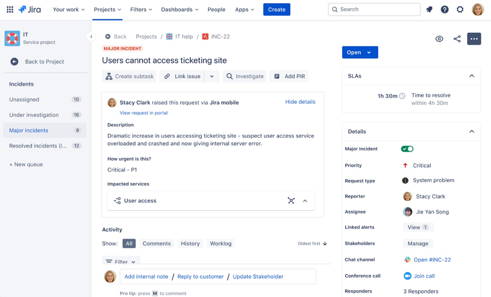The height and width of the screenshot is (297, 491).
Task: Collapse the User access impacted service
Action: pyautogui.click(x=305, y=201)
